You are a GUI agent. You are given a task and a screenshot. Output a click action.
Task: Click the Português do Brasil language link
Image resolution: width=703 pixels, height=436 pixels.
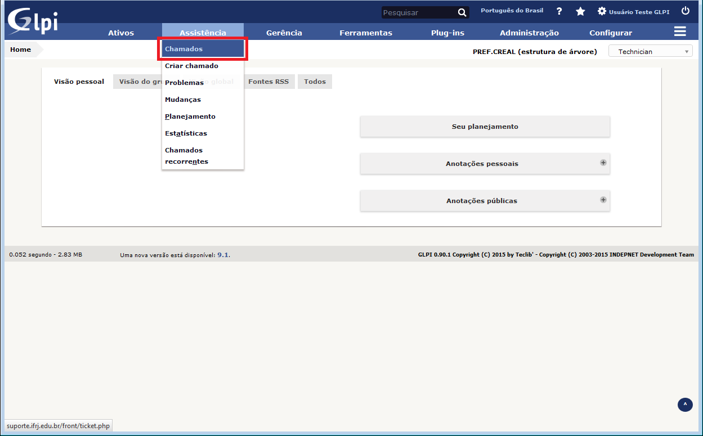pyautogui.click(x=512, y=11)
